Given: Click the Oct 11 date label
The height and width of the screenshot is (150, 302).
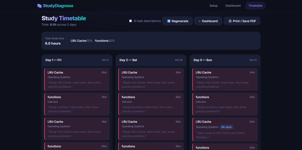Looking at the screenshot, I should tap(253, 60).
